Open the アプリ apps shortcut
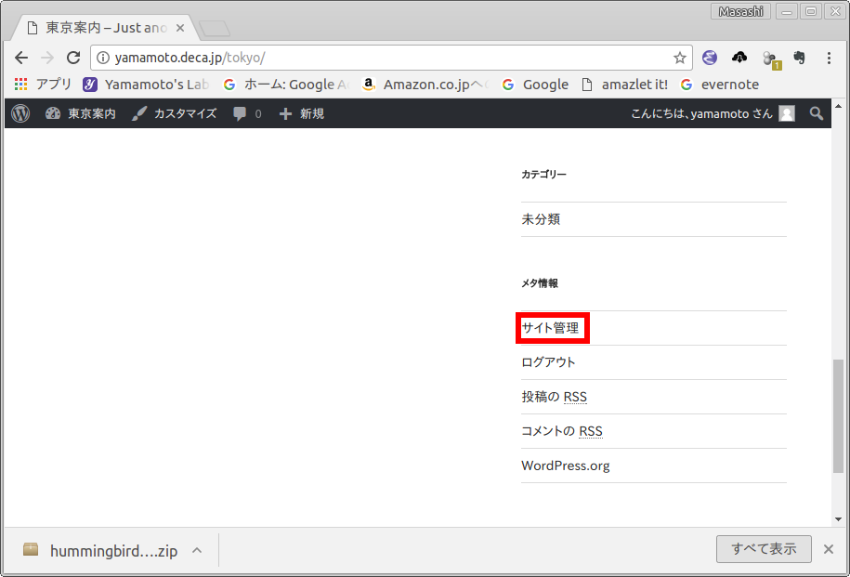 [x=43, y=85]
